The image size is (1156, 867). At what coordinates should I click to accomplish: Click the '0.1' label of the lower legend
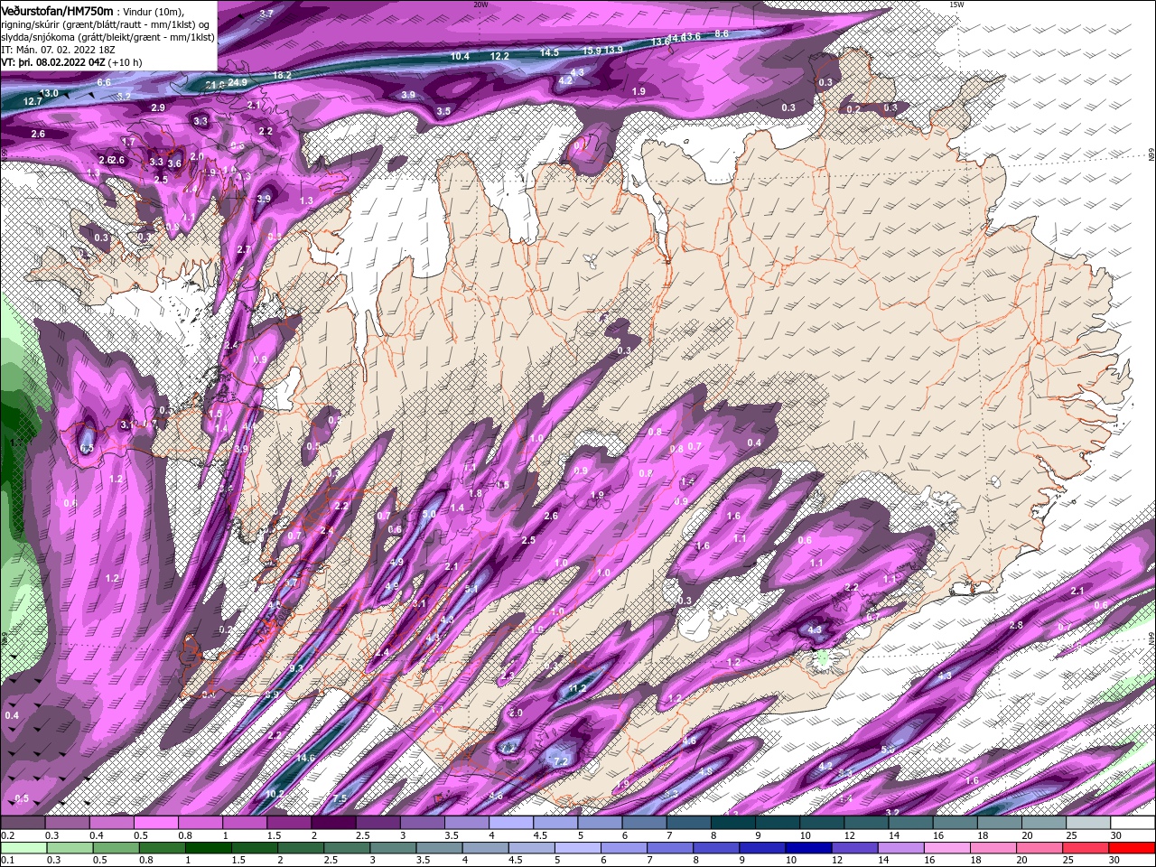coord(7,861)
